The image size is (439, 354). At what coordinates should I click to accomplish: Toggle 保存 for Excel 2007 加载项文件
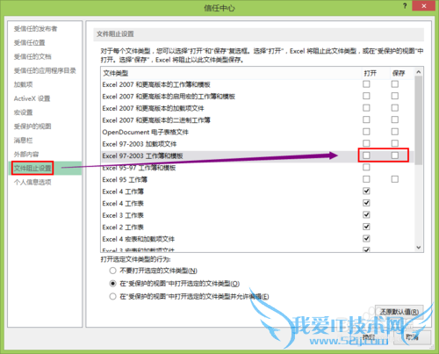(x=395, y=108)
